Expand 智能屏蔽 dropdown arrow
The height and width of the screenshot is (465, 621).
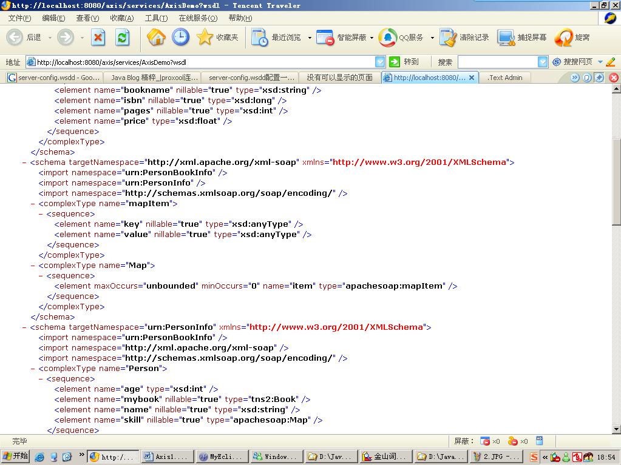point(372,38)
